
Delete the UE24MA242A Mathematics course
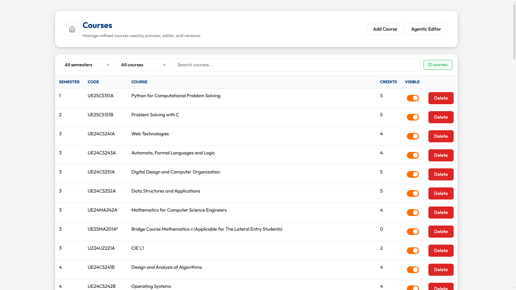click(441, 212)
